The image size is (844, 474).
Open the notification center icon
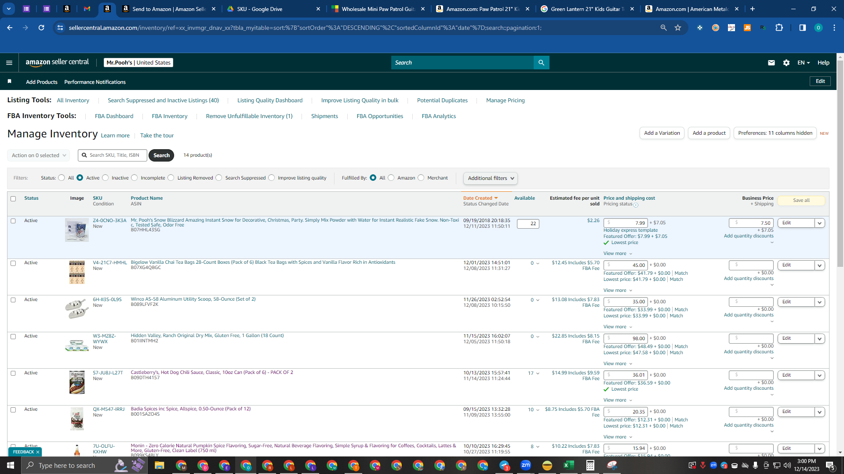point(830,465)
